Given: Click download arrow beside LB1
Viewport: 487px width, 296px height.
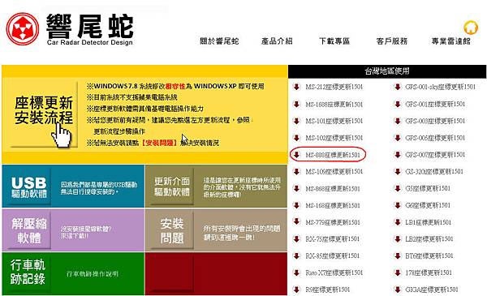Looking at the screenshot, I should point(397,222).
